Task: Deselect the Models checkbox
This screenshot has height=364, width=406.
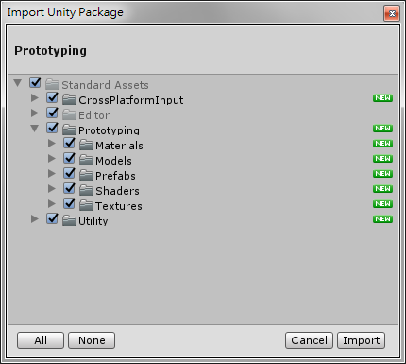Action: point(69,159)
